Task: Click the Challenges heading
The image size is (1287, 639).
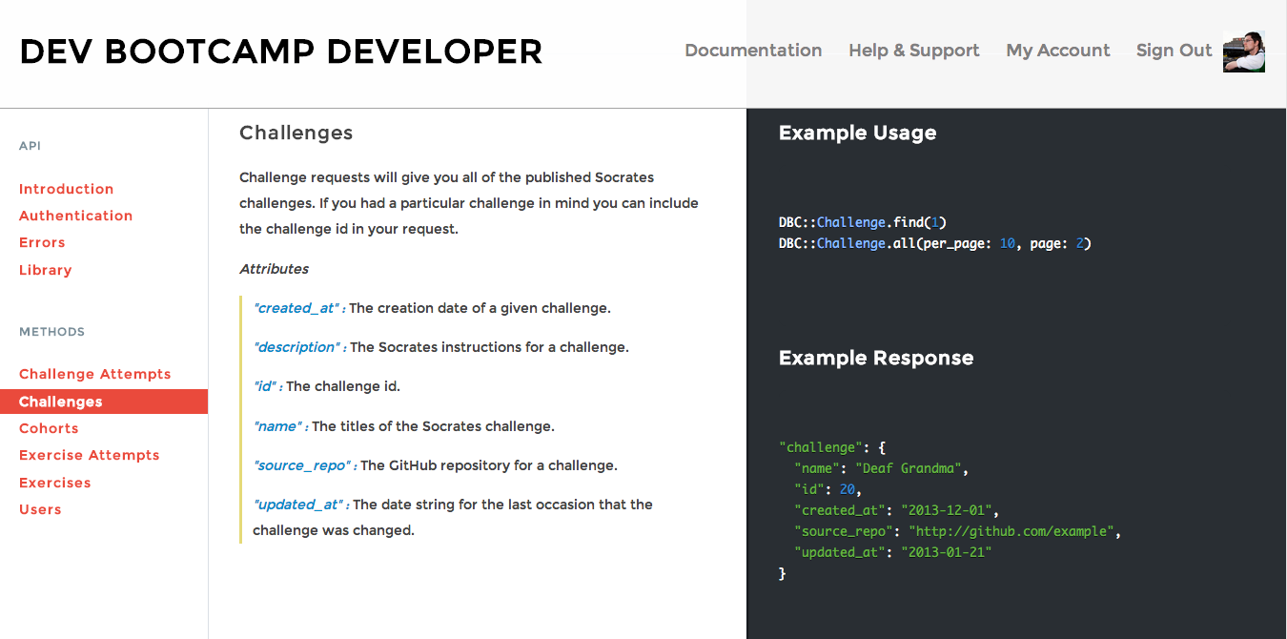Action: pyautogui.click(x=296, y=133)
